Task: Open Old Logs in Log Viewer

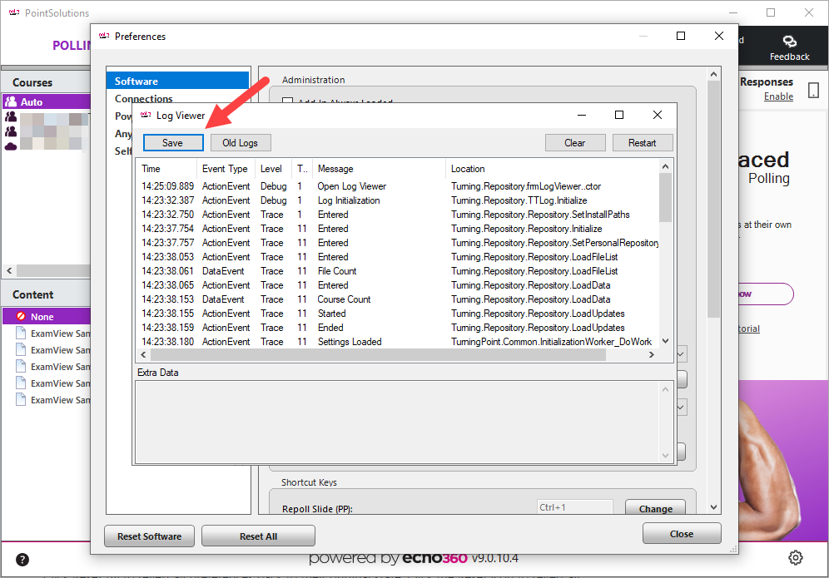Action: [x=240, y=143]
